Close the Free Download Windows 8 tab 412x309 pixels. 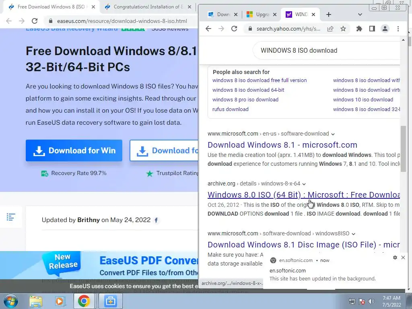pos(93,7)
